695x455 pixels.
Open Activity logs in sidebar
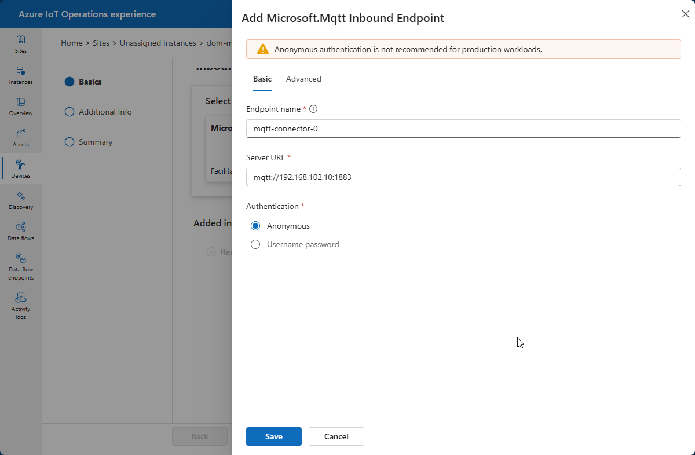point(21,306)
